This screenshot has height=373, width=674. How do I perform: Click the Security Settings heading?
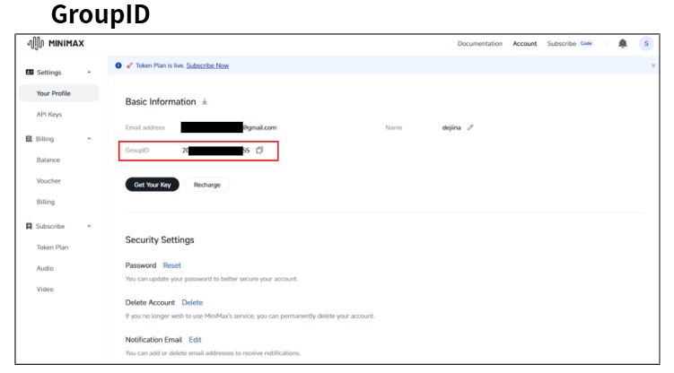[160, 240]
